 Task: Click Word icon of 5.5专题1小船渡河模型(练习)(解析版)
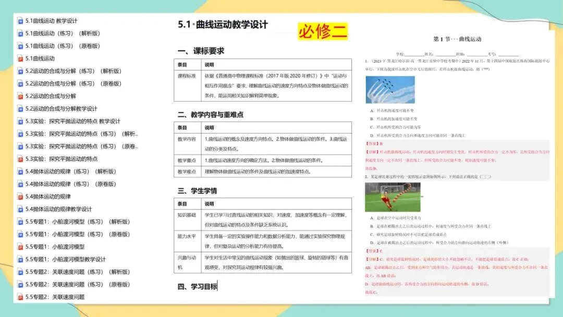pyautogui.click(x=20, y=222)
